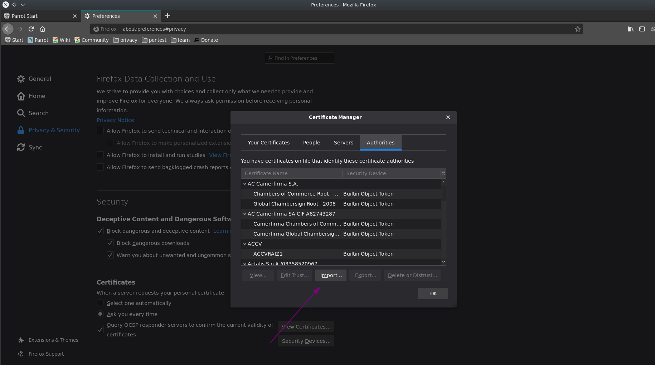Image resolution: width=655 pixels, height=365 pixels.
Task: Toggle Allow Firefox to send technical data
Action: [x=100, y=130]
